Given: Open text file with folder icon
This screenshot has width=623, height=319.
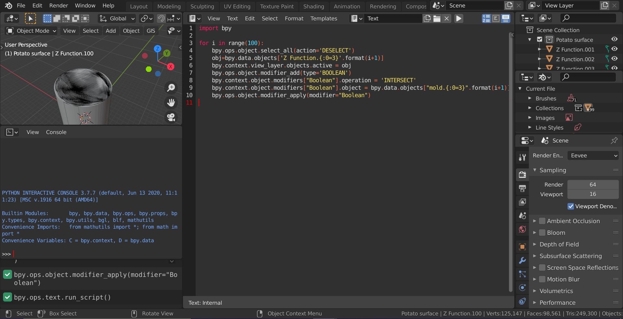Looking at the screenshot, I should [437, 18].
